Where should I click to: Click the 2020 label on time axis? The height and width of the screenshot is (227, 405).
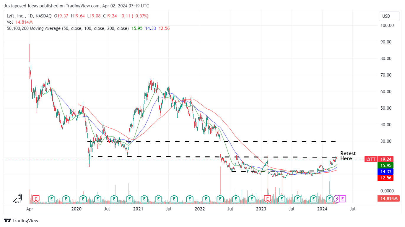click(x=77, y=209)
